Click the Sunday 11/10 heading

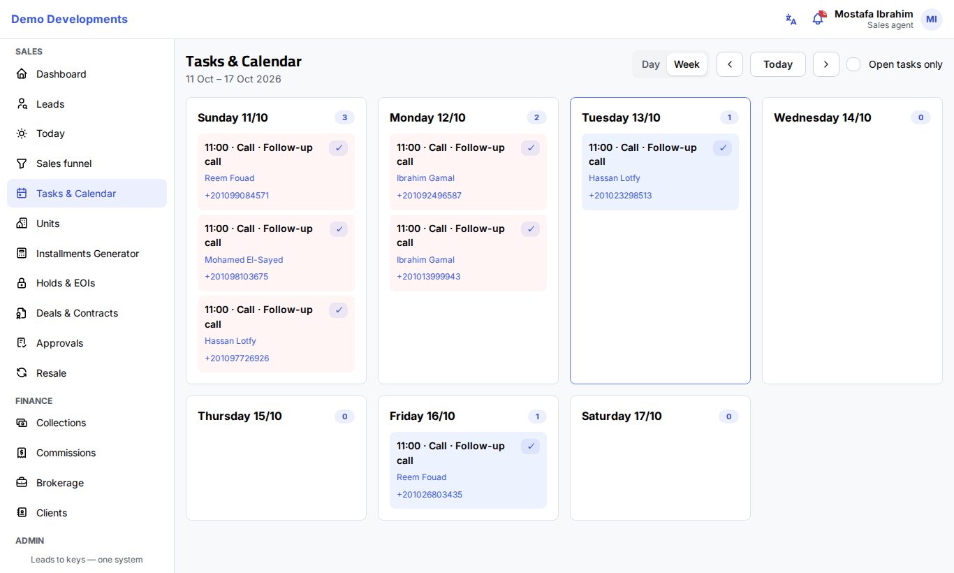(233, 117)
